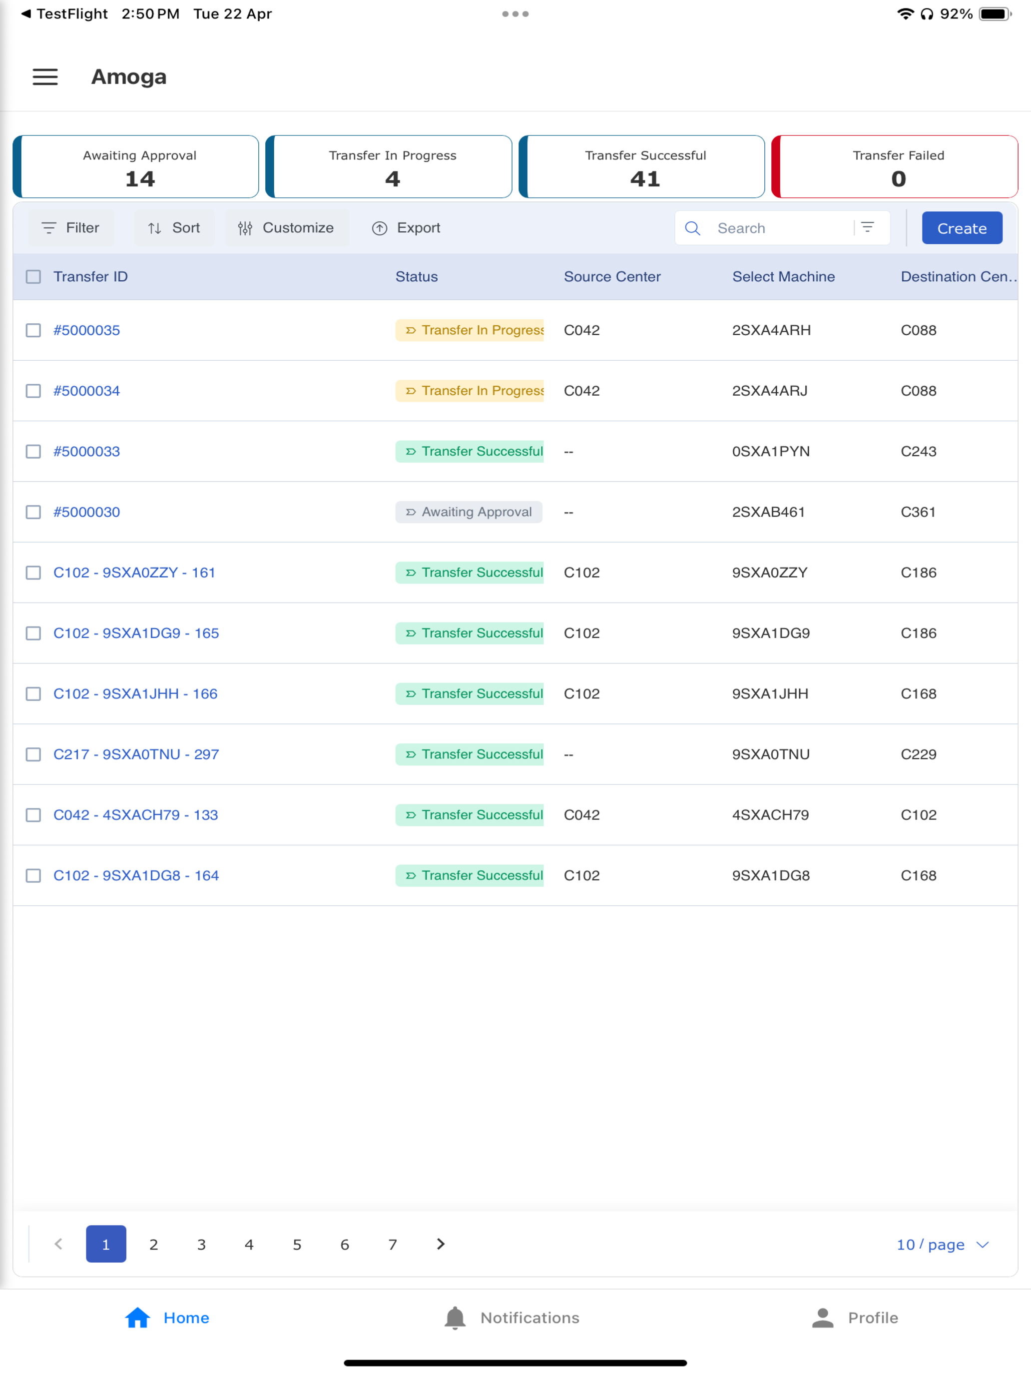Screen dimensions: 1031x1375
Task: Click the Status column header
Action: coord(417,277)
